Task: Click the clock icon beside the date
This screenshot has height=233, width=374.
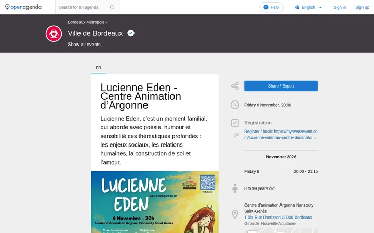Action: pyautogui.click(x=235, y=105)
